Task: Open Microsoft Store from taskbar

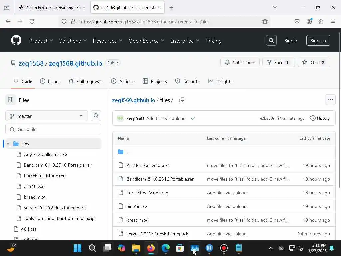Action: point(180,248)
